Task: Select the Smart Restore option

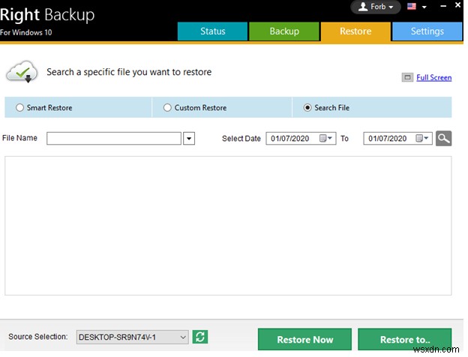Action: tap(20, 108)
